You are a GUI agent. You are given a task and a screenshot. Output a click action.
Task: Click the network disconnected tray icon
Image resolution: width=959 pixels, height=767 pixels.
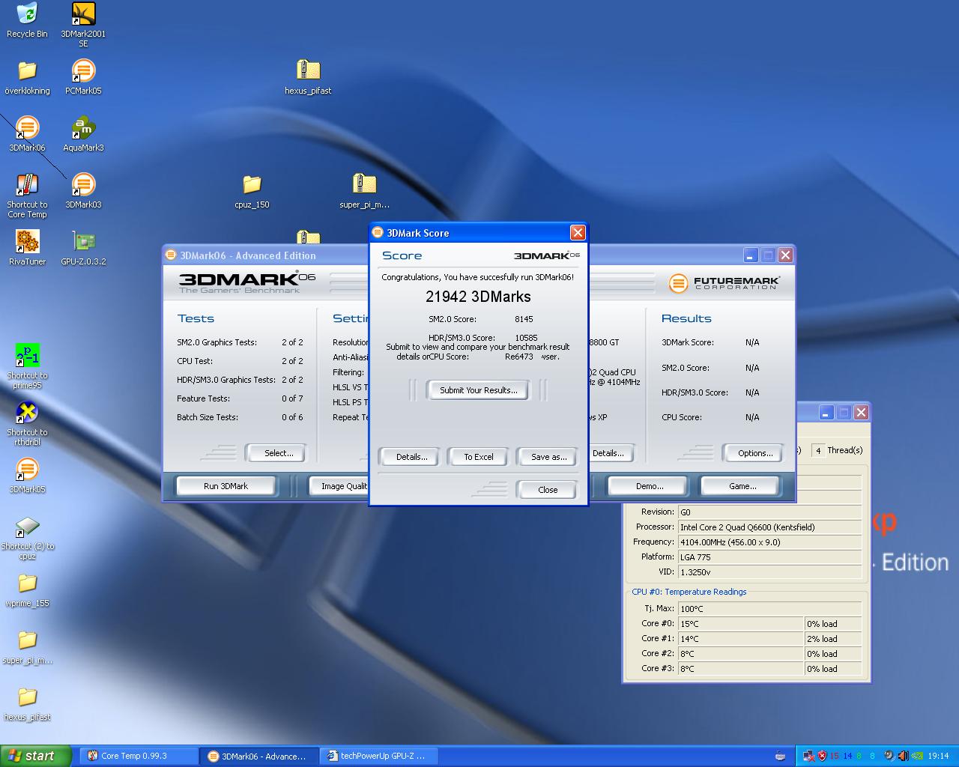click(809, 756)
